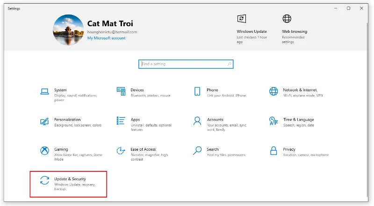Click the Personalization category title
The width and height of the screenshot is (374, 206).
tap(67, 119)
